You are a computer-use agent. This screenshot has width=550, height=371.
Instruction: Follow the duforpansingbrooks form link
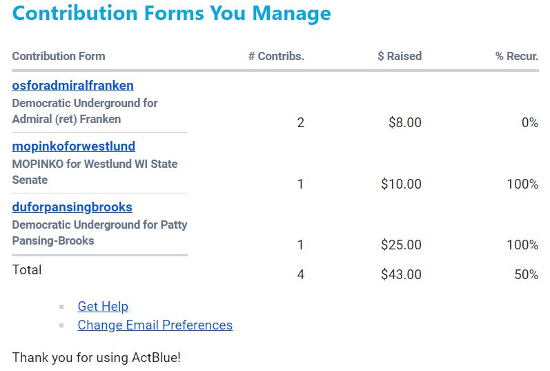point(72,207)
